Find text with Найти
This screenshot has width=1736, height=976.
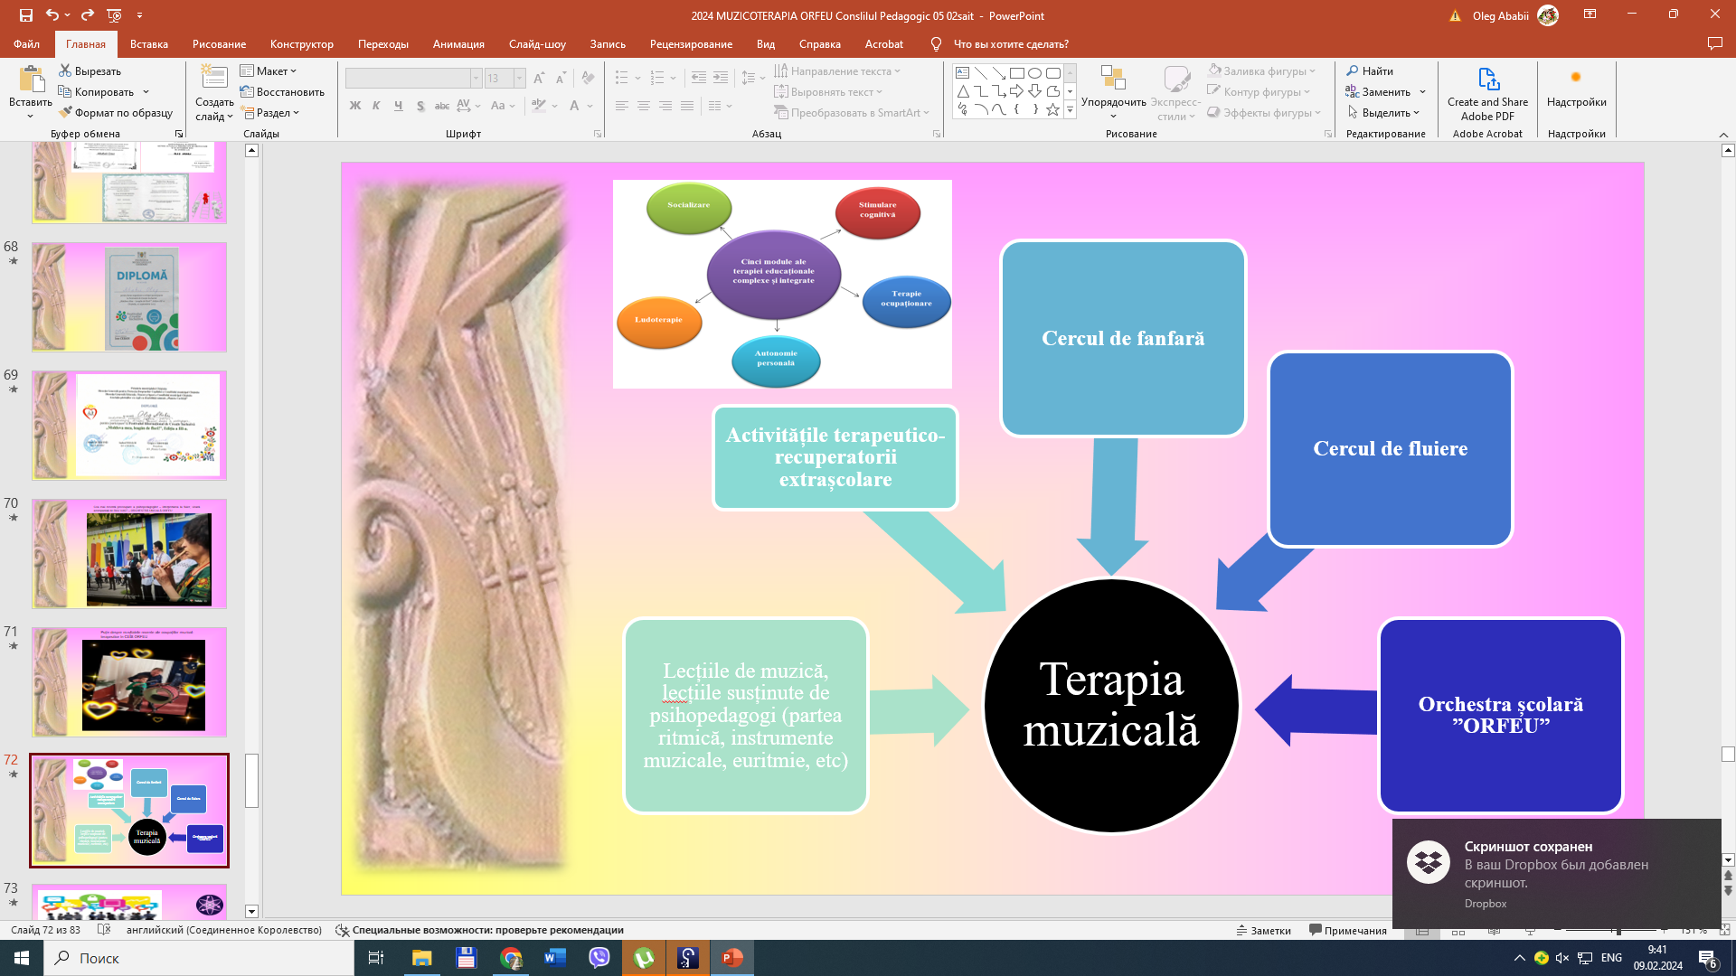[x=1370, y=71]
